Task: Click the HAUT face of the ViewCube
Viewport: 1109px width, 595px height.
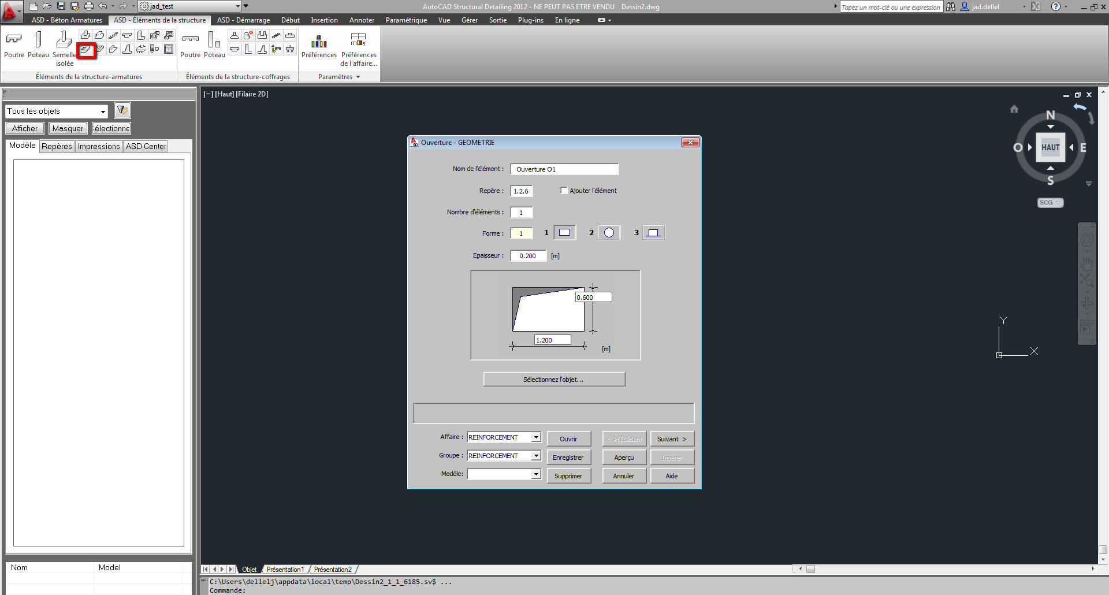Action: 1050,147
